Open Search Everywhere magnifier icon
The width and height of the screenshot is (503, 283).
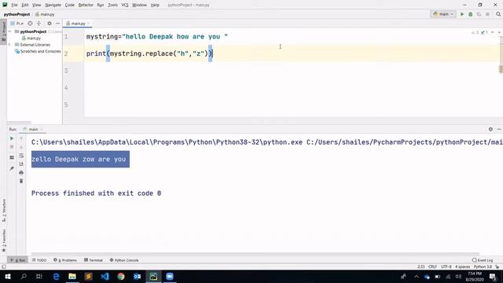(x=498, y=14)
